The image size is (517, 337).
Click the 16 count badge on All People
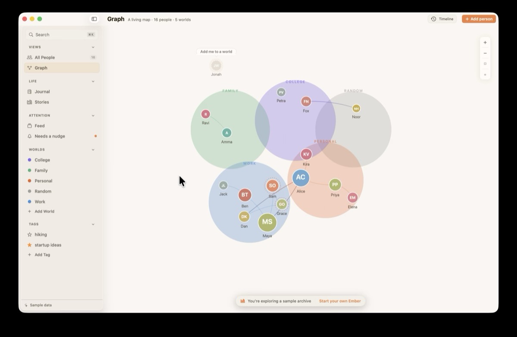pos(93,57)
